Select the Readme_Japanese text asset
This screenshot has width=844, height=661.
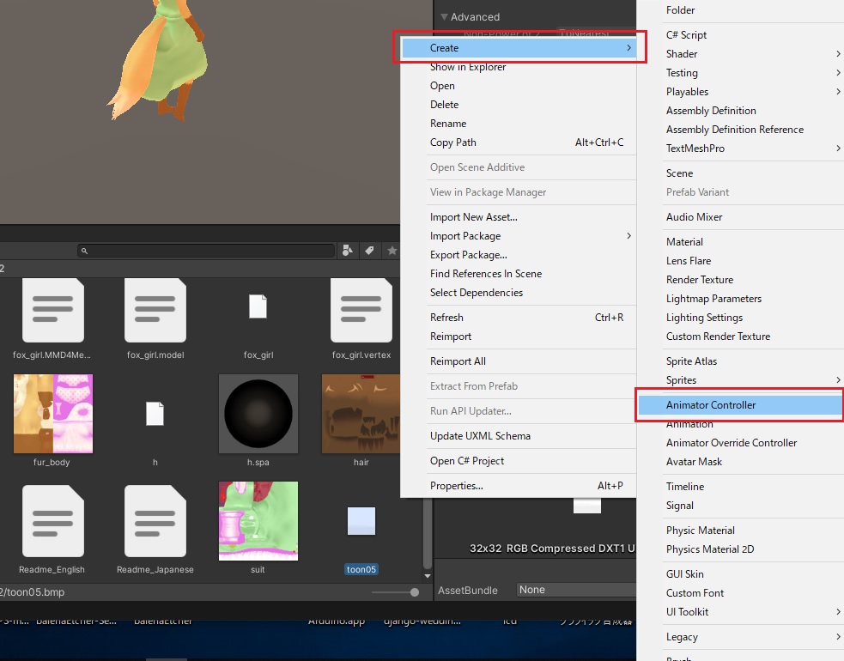tap(155, 521)
